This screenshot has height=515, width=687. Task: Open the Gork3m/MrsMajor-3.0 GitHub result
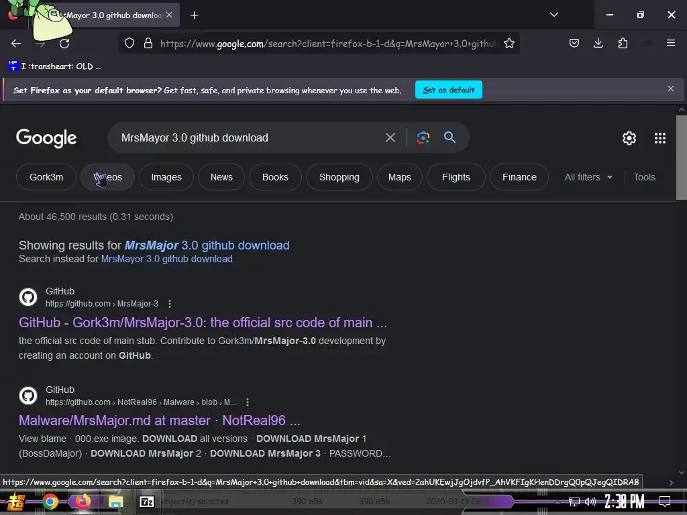pos(203,323)
